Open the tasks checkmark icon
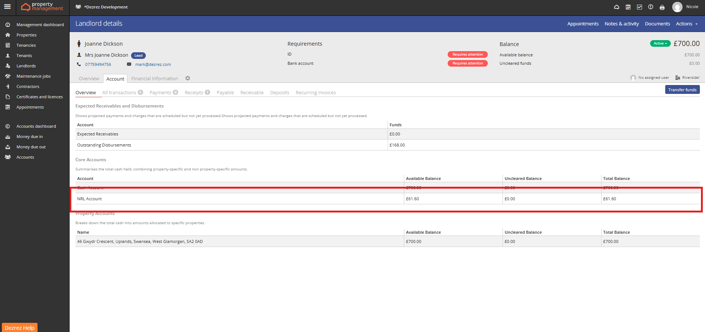Image resolution: width=705 pixels, height=332 pixels. coord(639,7)
